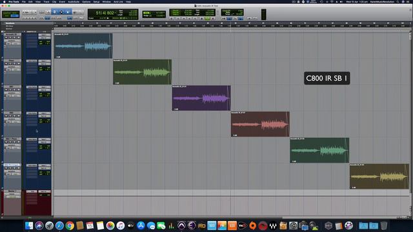Screen dimensions: 413x232
Task: Open the Music app from the Dock
Action: tap(121, 226)
